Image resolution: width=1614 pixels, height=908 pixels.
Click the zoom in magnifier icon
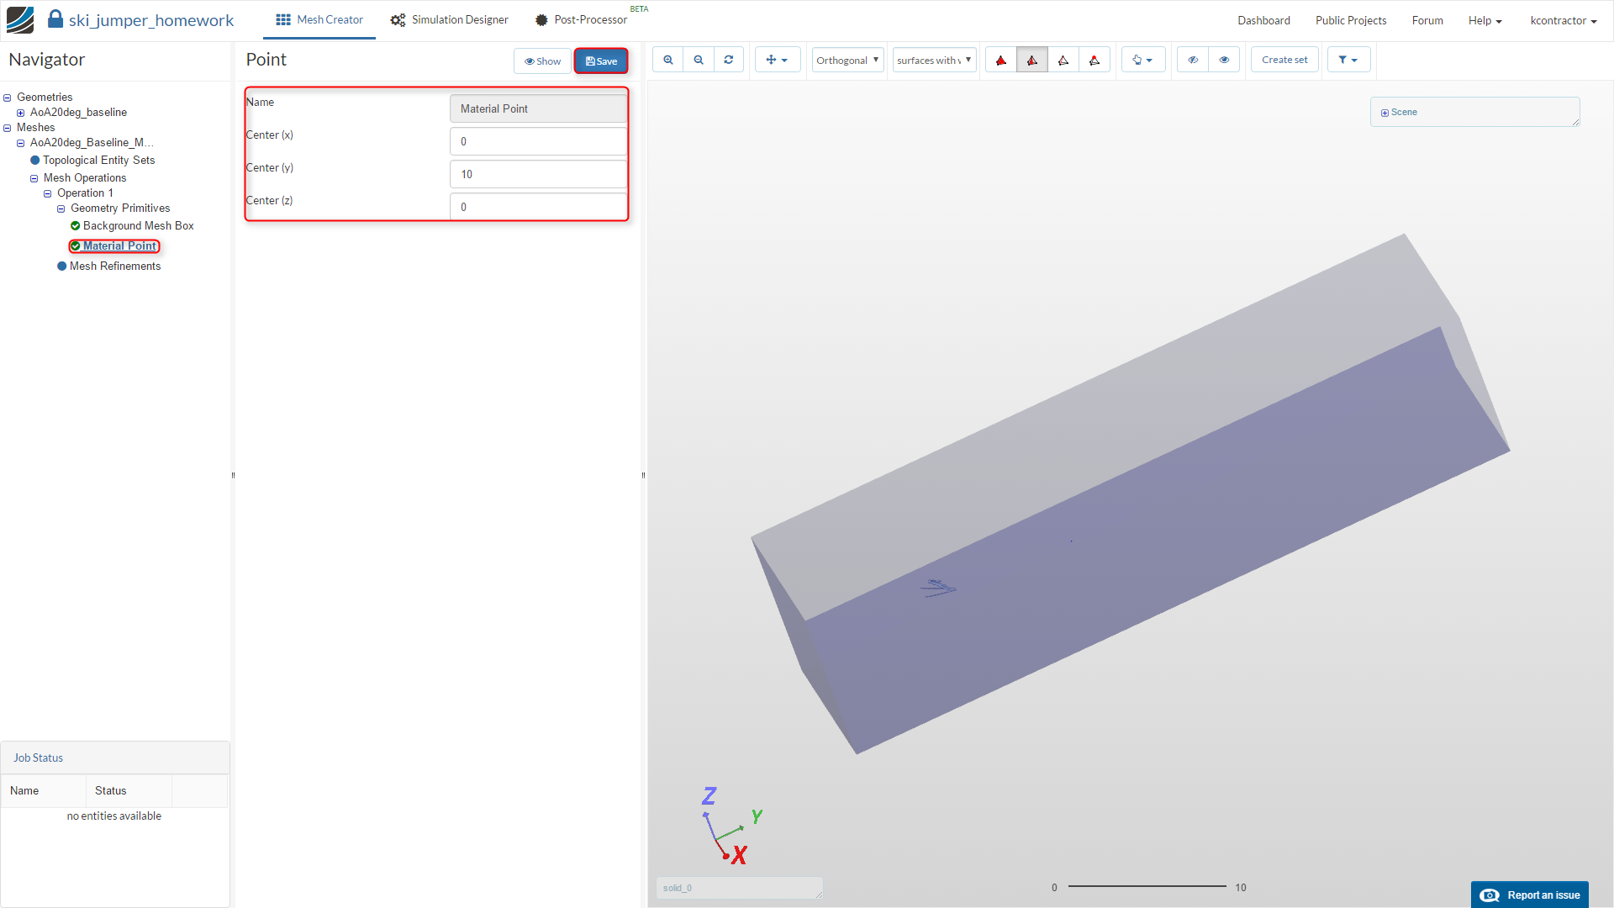tap(668, 60)
